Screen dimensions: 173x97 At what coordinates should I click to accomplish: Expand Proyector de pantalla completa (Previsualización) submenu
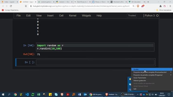pyautogui.click(x=152, y=72)
